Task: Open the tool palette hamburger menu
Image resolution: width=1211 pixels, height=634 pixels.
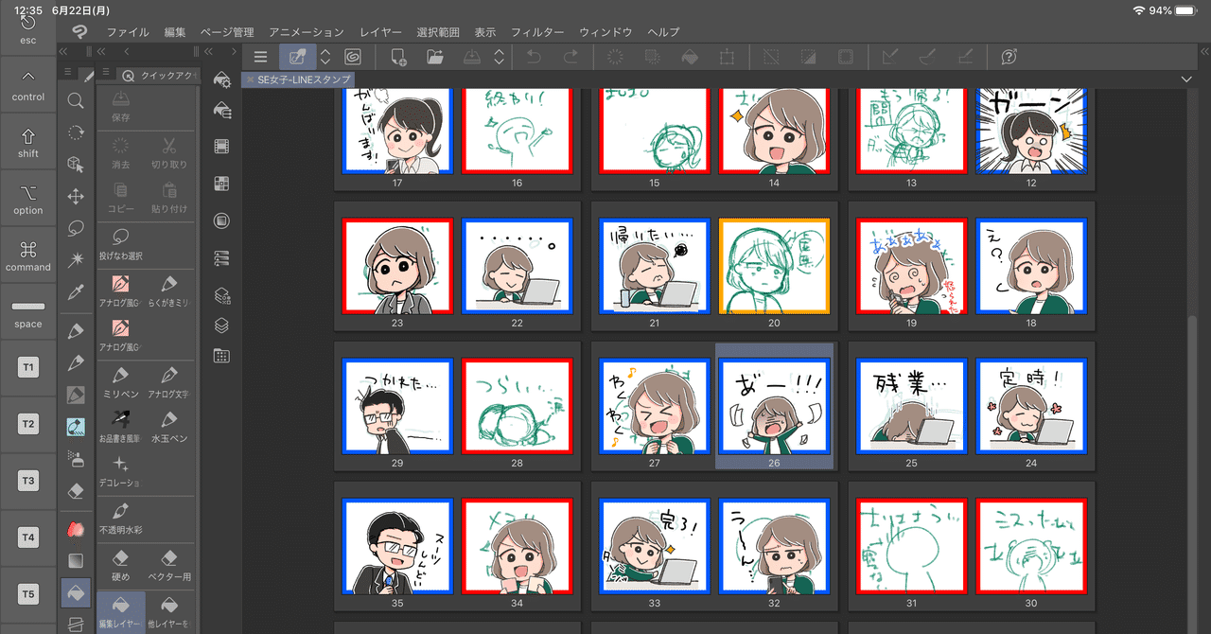Action: (68, 73)
